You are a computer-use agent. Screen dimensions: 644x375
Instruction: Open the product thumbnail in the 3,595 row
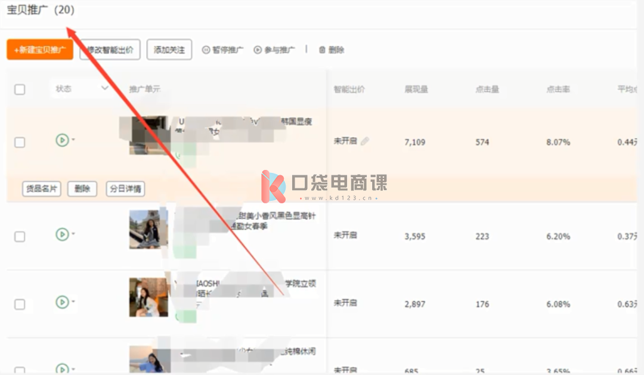click(x=148, y=229)
